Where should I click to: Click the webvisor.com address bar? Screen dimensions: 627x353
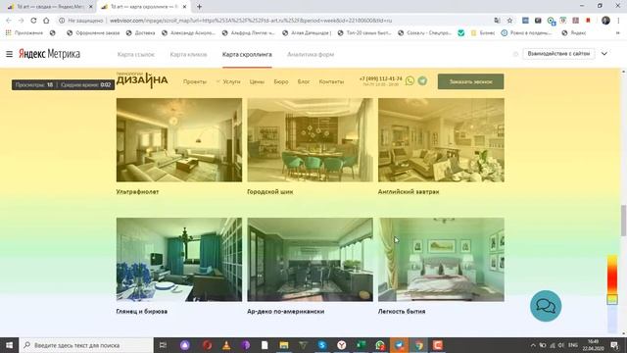click(x=276, y=21)
